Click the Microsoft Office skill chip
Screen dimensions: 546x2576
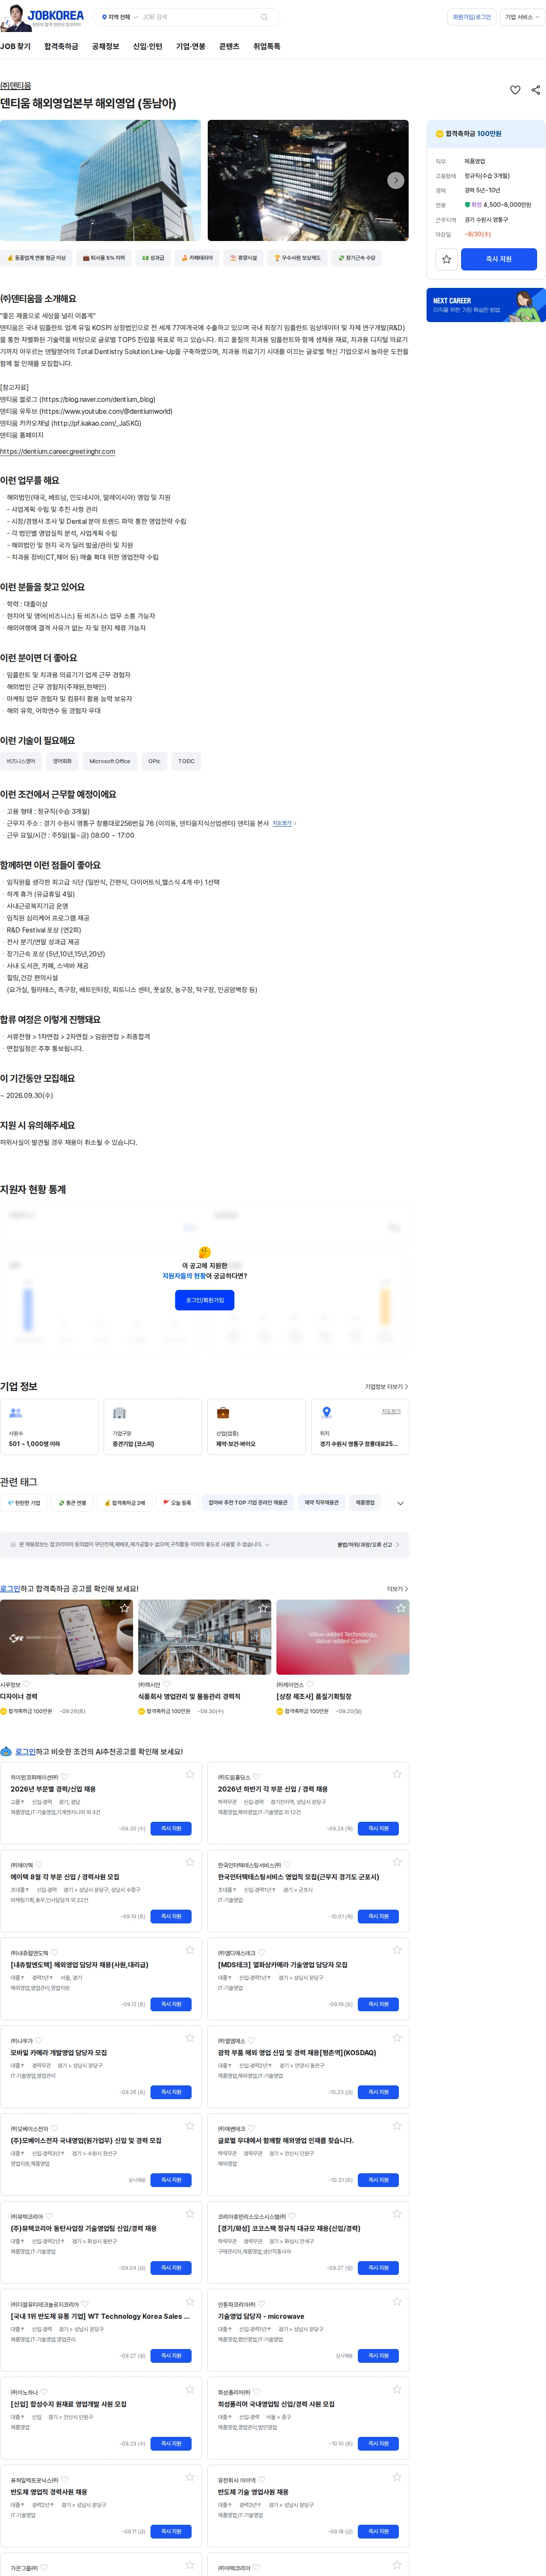pos(110,761)
